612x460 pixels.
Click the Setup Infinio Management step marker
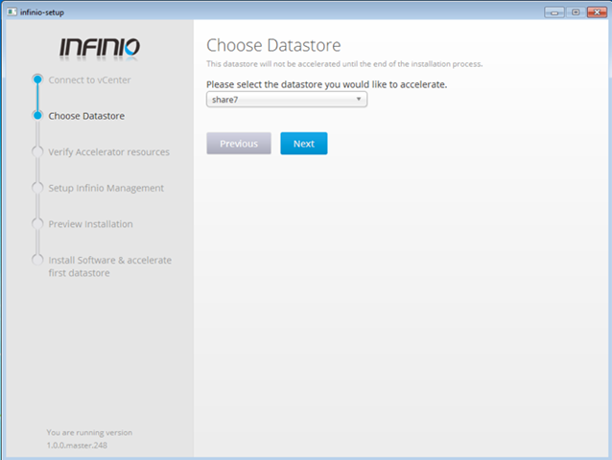37,188
